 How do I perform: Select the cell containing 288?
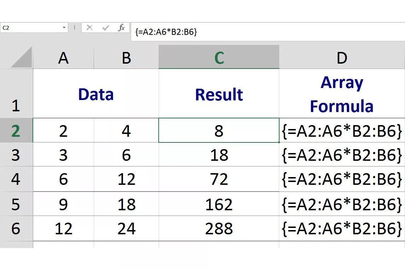point(219,229)
